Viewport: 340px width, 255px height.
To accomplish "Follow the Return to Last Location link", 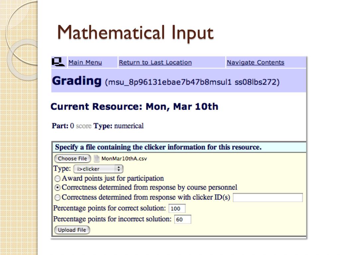I will coord(155,62).
